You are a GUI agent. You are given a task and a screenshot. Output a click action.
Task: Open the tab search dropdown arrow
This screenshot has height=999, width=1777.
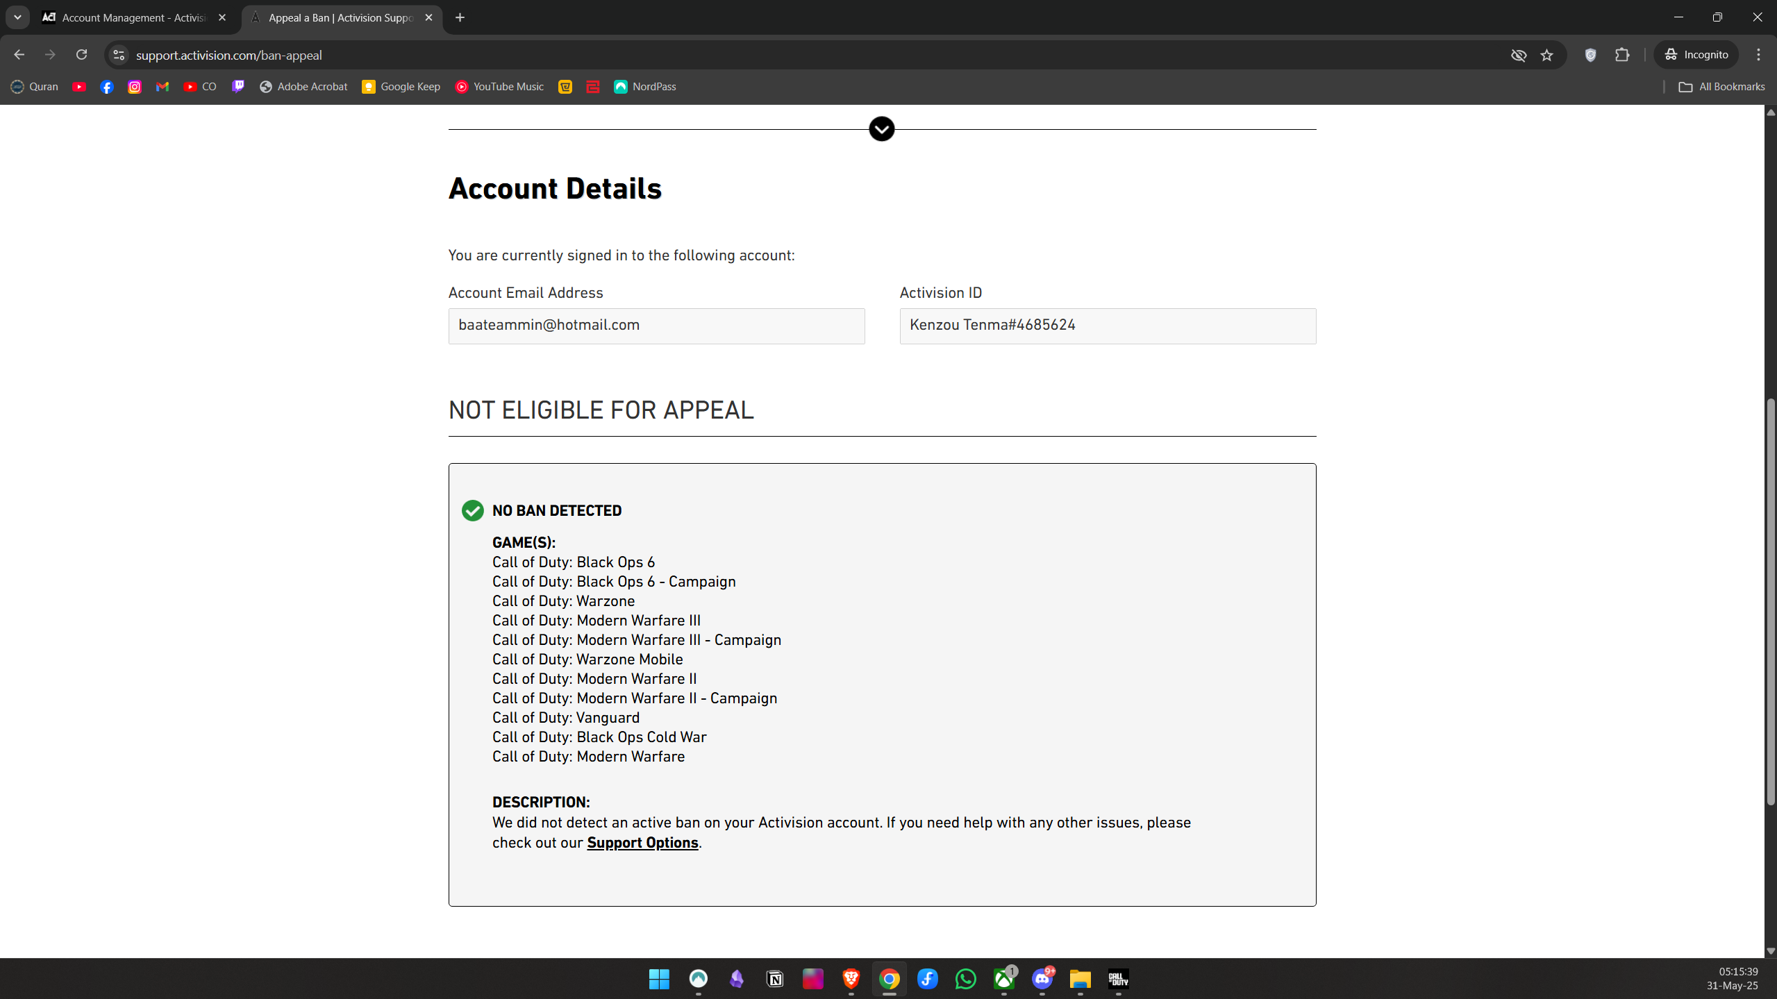pos(17,17)
